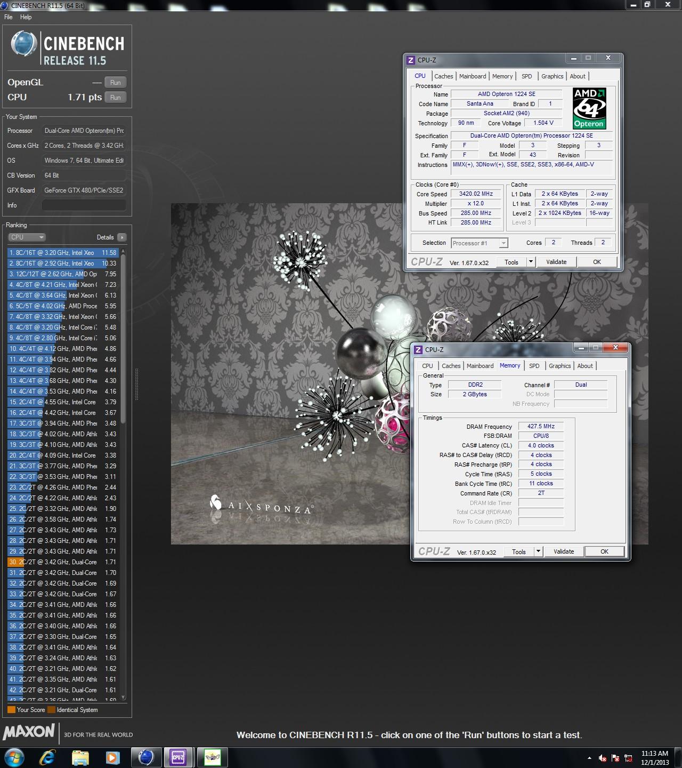Click the network tray icon
Viewport: 682px width, 768px height.
coord(629,758)
